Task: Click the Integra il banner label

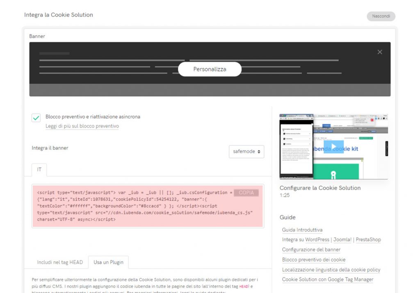Action: click(50, 148)
